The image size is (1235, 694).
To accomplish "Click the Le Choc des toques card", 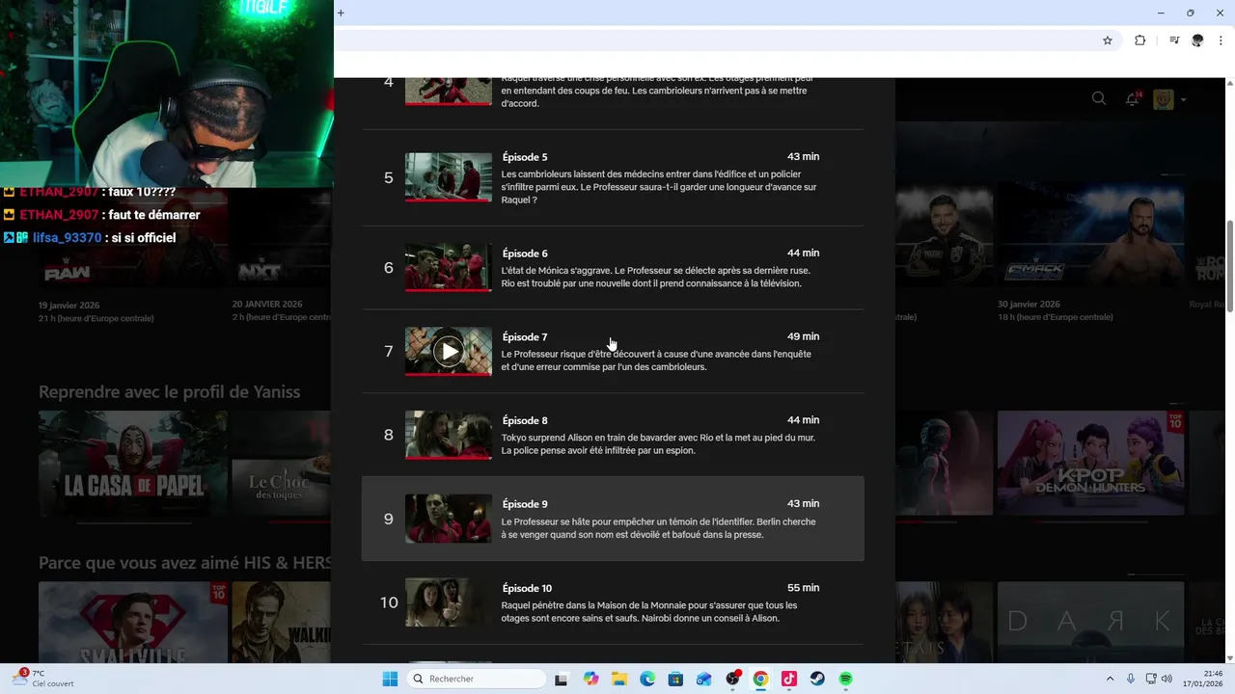I will pos(281,465).
